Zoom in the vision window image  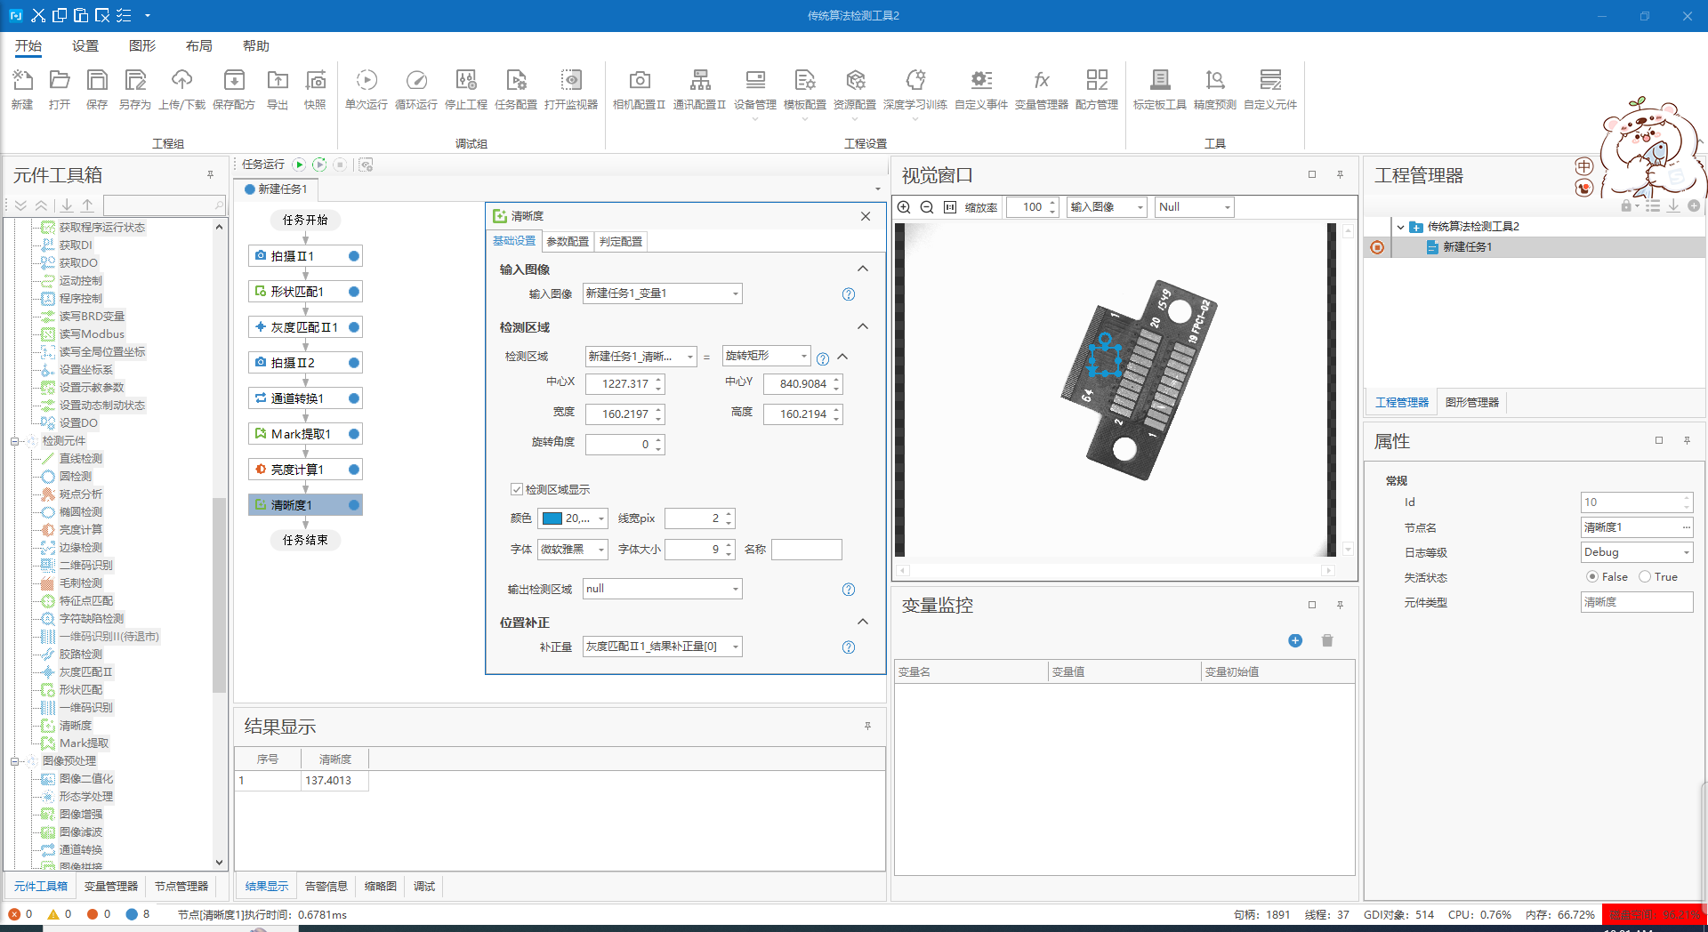coord(904,207)
